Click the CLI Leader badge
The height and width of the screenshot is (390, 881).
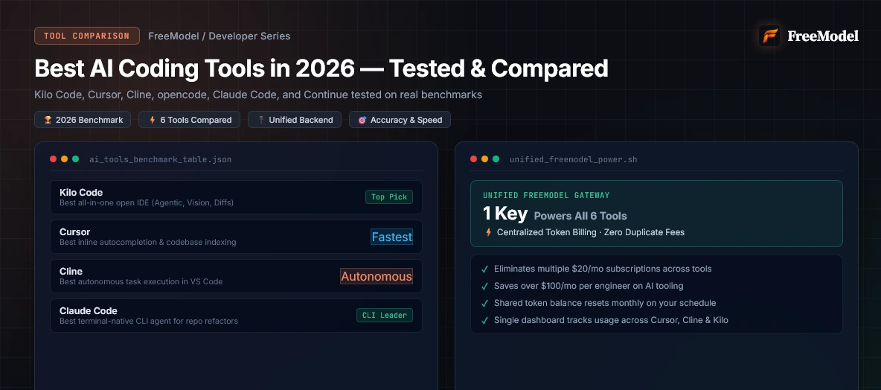[384, 316]
